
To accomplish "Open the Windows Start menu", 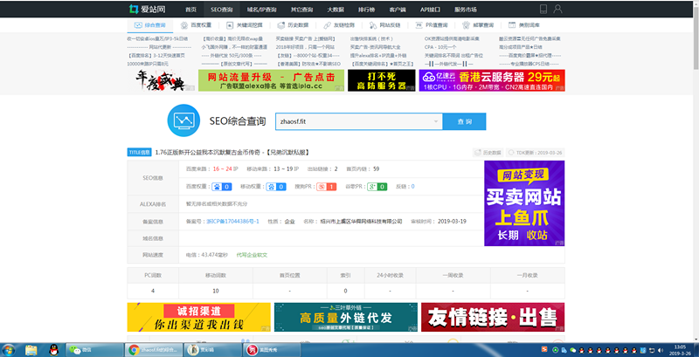I will [9, 349].
